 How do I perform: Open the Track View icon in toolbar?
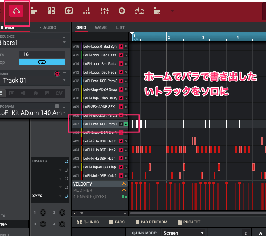tap(34, 11)
